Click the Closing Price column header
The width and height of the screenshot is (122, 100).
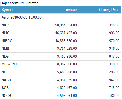coord(109,10)
